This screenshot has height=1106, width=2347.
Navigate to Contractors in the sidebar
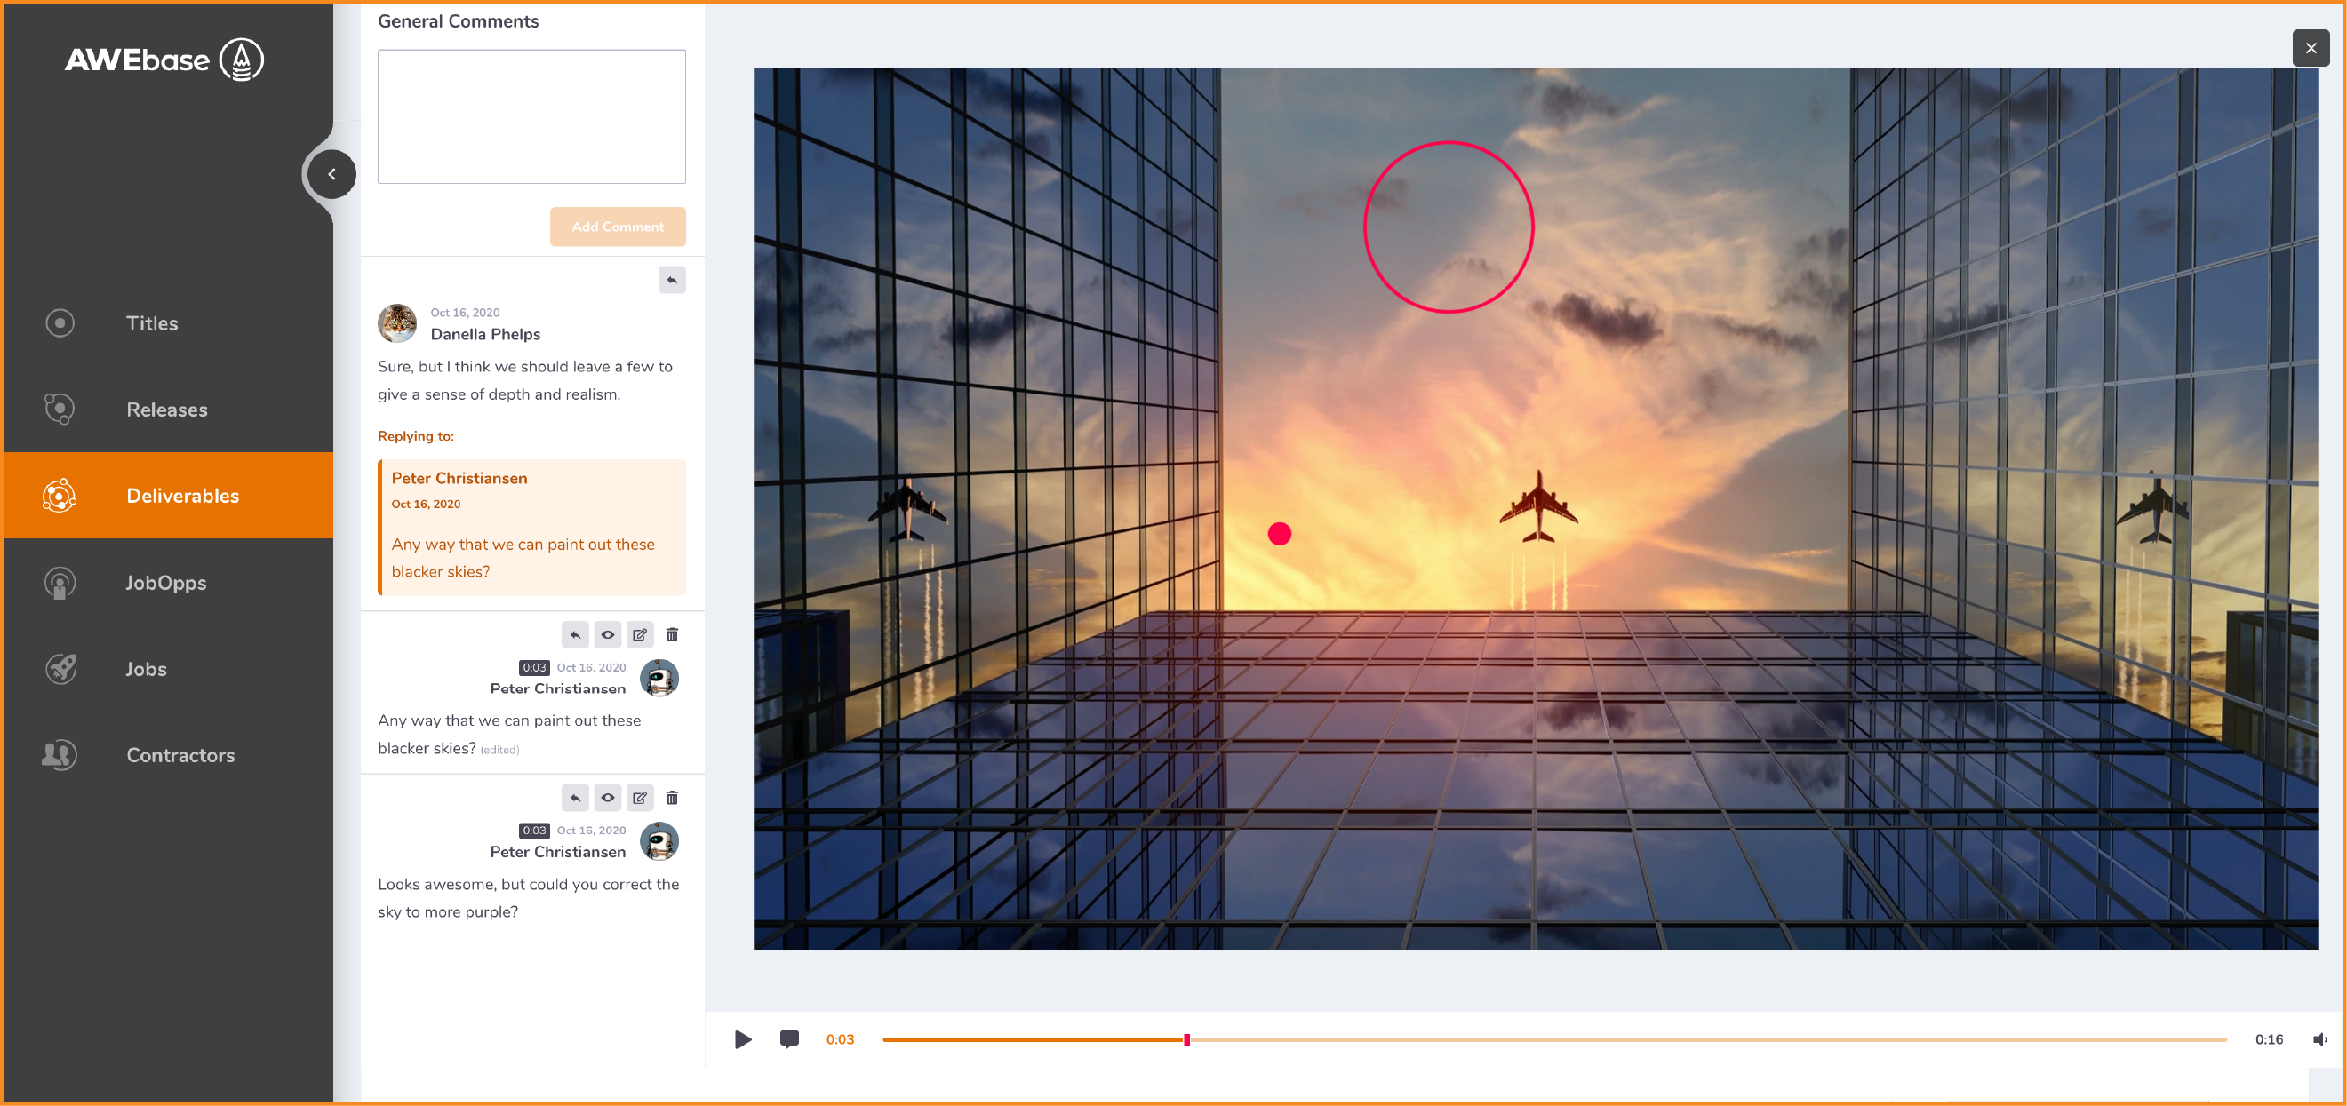pos(180,755)
